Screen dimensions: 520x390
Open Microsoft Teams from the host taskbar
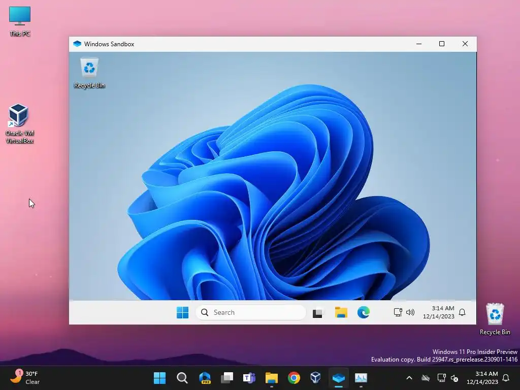249,378
